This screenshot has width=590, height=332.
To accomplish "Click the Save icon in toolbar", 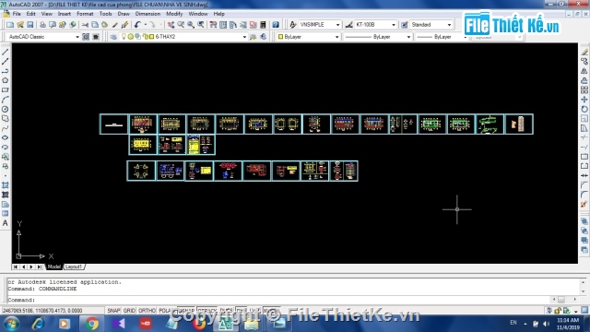I will pyautogui.click(x=30, y=25).
